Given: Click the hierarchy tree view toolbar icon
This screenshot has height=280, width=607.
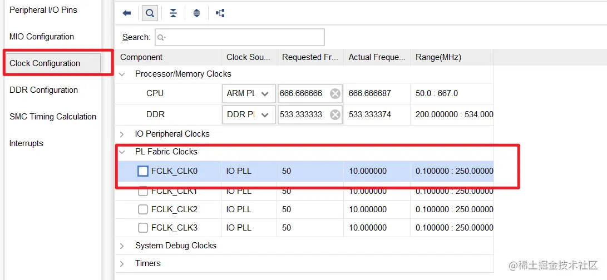Looking at the screenshot, I should [x=220, y=13].
